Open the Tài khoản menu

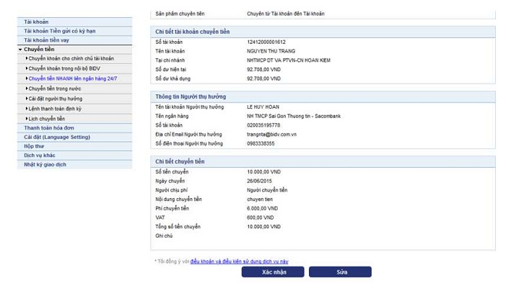pos(74,22)
